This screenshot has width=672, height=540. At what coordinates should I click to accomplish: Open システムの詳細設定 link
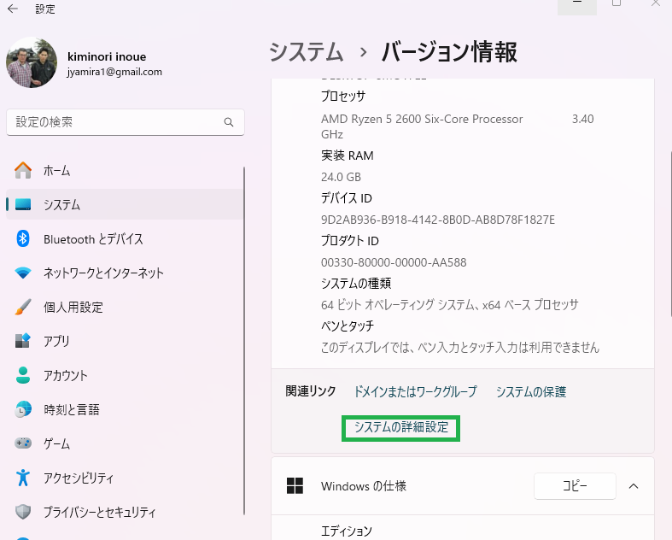(x=400, y=427)
